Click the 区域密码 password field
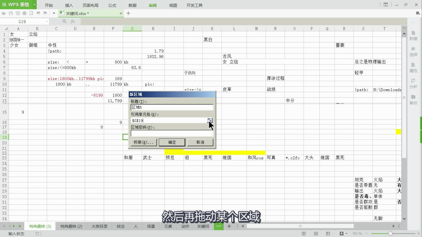The width and height of the screenshot is (422, 237). 172,133
